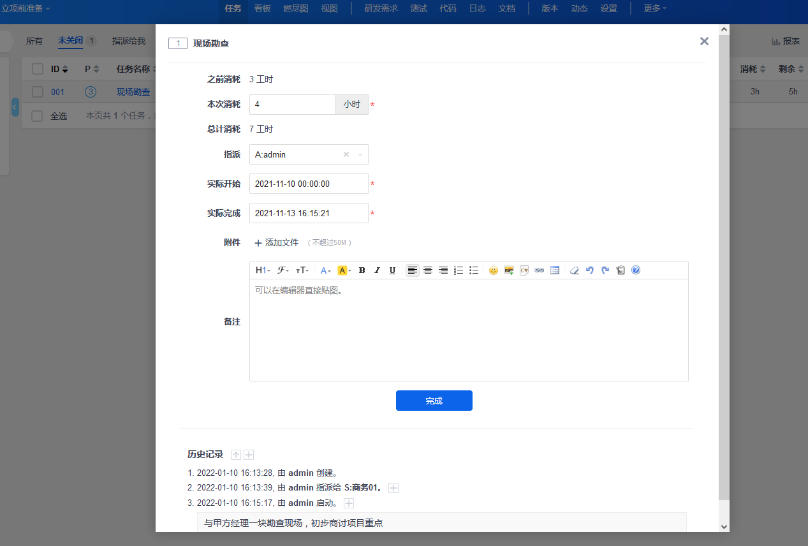
Task: Insert an ordered numbered list
Action: [x=458, y=270]
